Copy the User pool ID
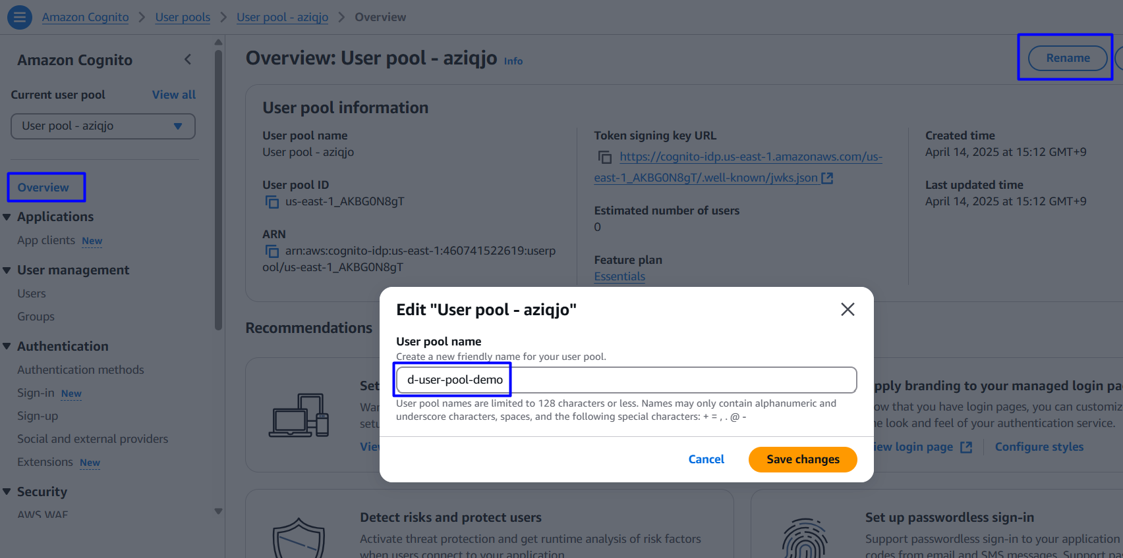Viewport: 1123px width, 558px height. [272, 202]
